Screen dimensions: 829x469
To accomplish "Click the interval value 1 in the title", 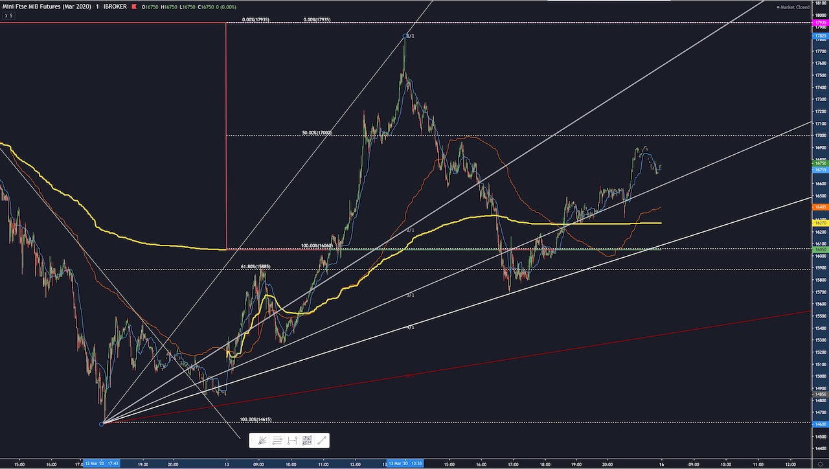I will (96, 6).
